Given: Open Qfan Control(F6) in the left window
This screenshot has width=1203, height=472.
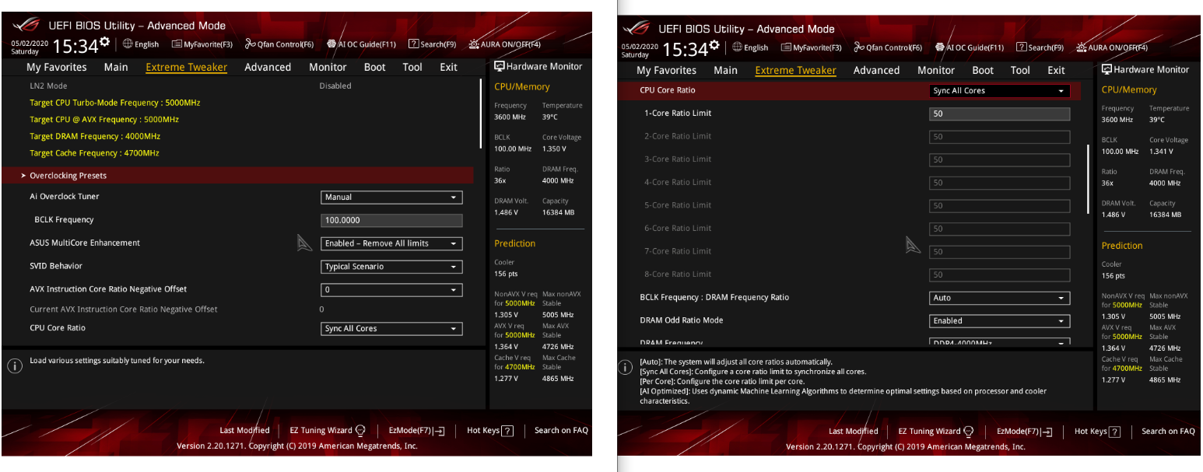Looking at the screenshot, I should [279, 44].
